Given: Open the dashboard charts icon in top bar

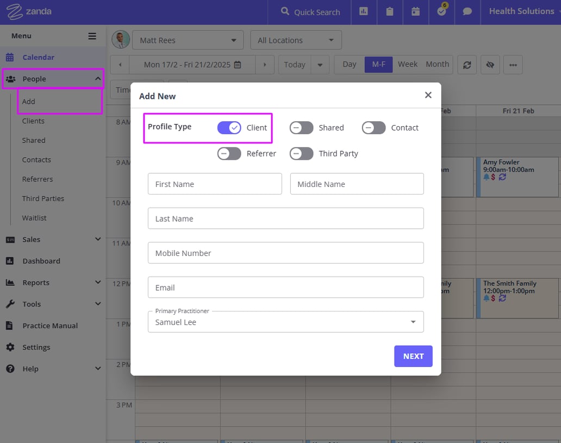Looking at the screenshot, I should (x=364, y=12).
